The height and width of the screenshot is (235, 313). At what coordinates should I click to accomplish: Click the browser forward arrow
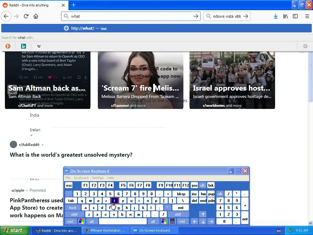[16, 16]
